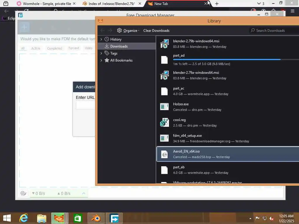Click the Organize gear icon in Library
This screenshot has height=224, width=299.
point(119,30)
